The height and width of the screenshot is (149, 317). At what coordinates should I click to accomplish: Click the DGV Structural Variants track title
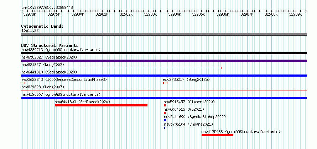[x=50, y=45]
